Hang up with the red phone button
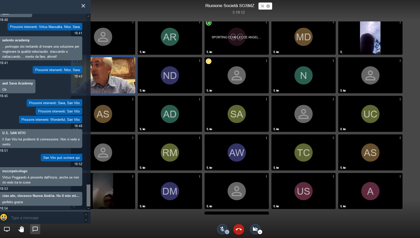 point(238,229)
